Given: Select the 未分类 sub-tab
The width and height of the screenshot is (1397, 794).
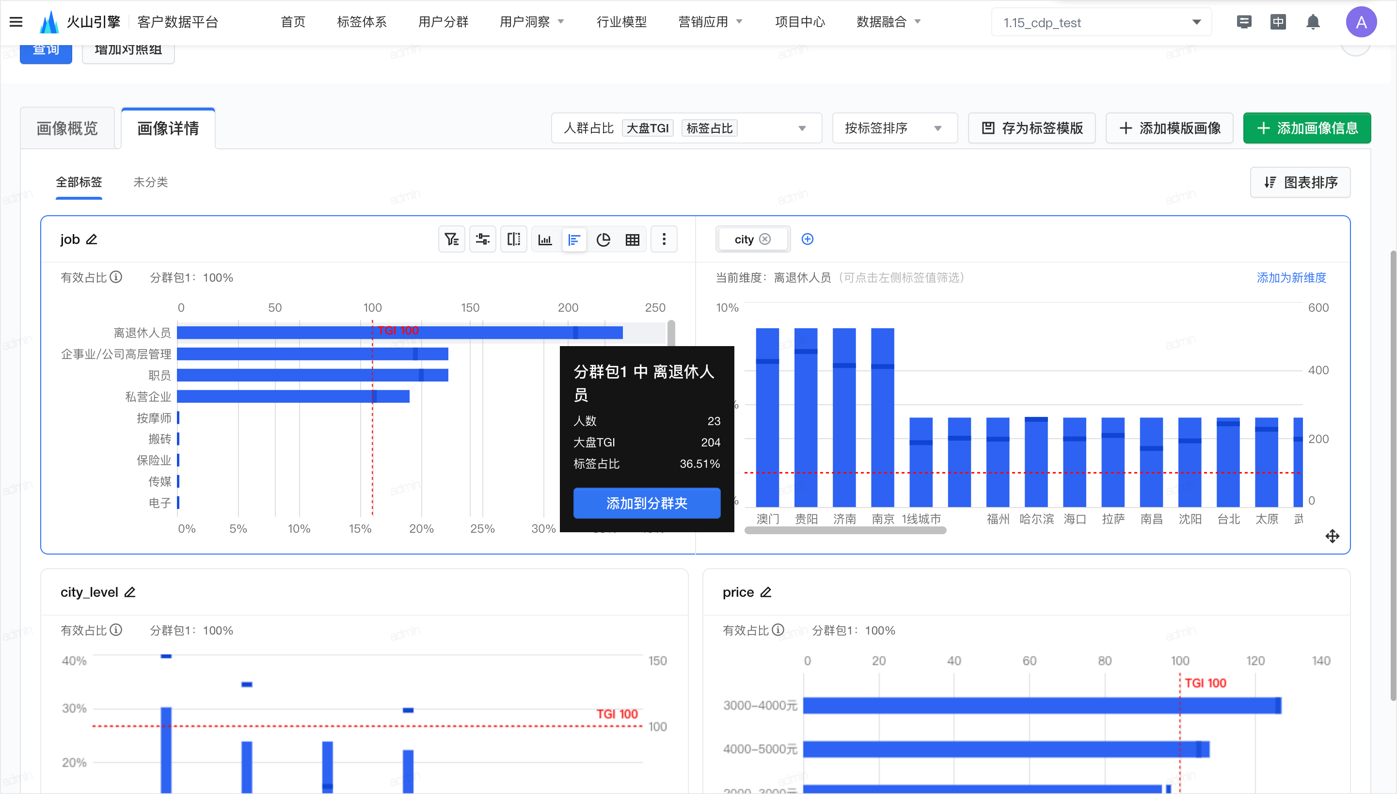Looking at the screenshot, I should point(150,182).
